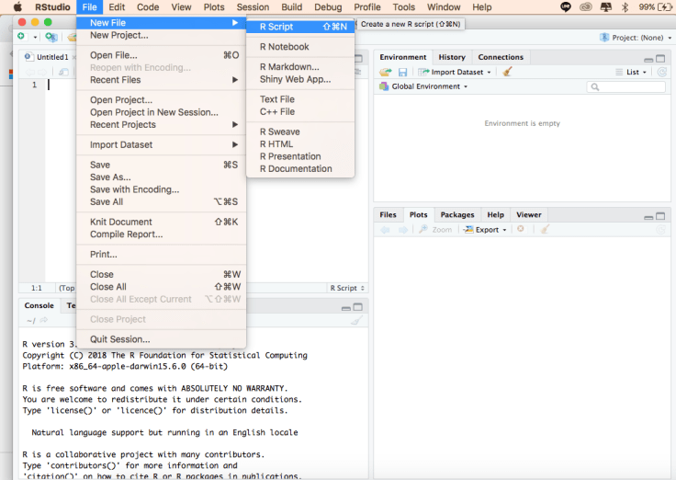This screenshot has width=676, height=480.
Task: Switch to the Help tab
Action: (495, 214)
